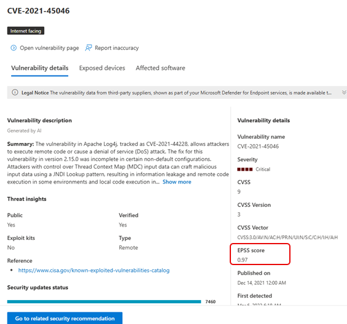Click Show more in vulnerability description
Viewport: 347px width, 324px height.
(177, 182)
